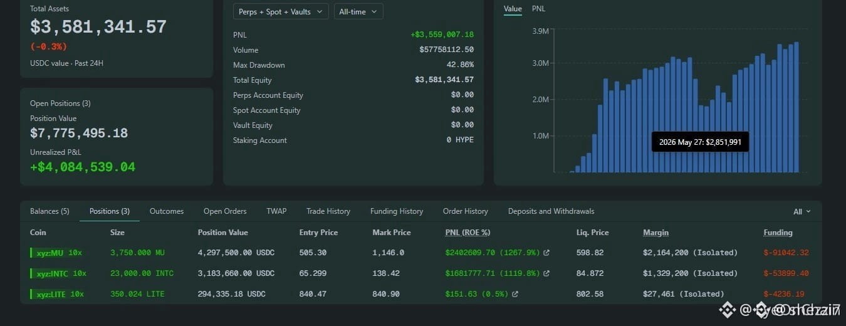Click the LITE PNL $151.63 (0.5%)
Viewport: 846px width, 326px height.
(477, 294)
